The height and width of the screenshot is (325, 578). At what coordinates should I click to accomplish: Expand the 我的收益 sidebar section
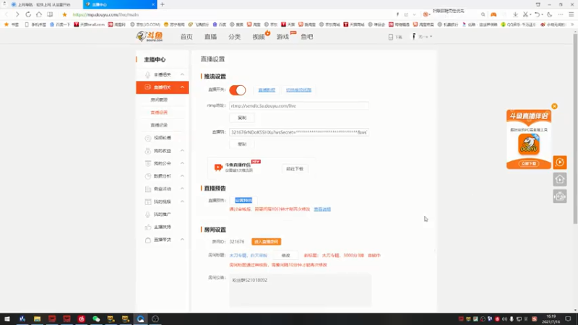pyautogui.click(x=182, y=151)
